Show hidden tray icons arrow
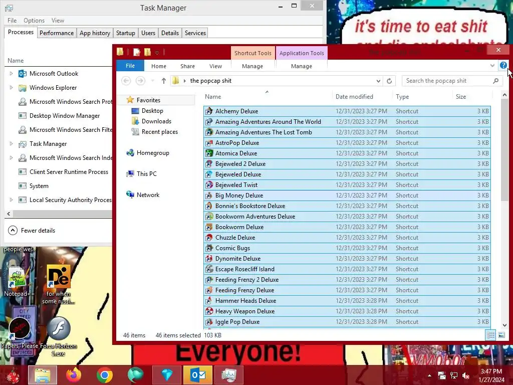The width and height of the screenshot is (513, 385). point(429,376)
